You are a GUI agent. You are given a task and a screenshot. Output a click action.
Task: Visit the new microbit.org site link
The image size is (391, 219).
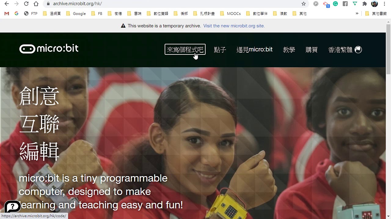(234, 26)
